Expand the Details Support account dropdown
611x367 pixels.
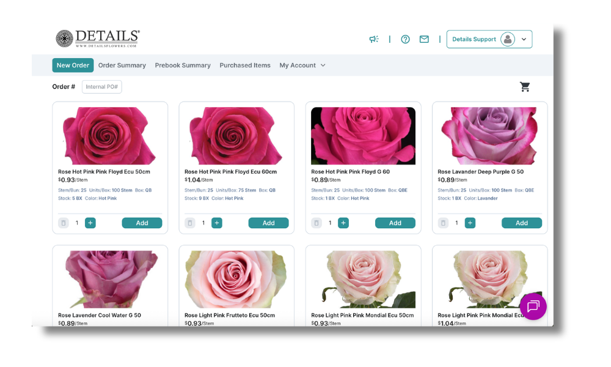coord(524,39)
